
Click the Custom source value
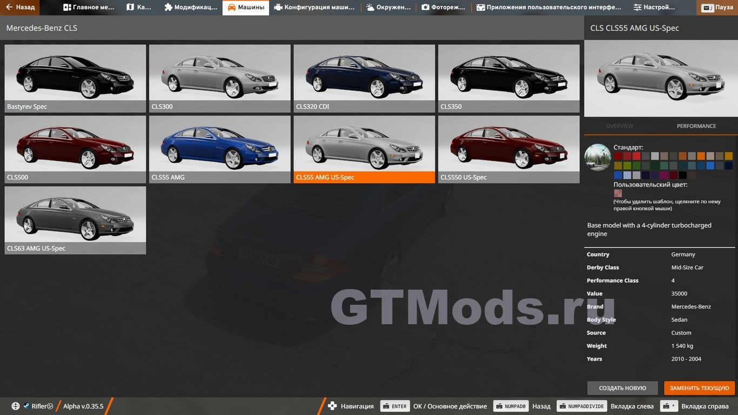681,333
